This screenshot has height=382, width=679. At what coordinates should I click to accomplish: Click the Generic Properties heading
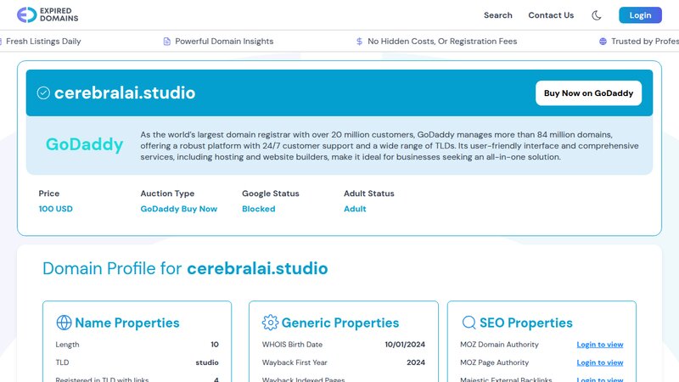point(340,323)
